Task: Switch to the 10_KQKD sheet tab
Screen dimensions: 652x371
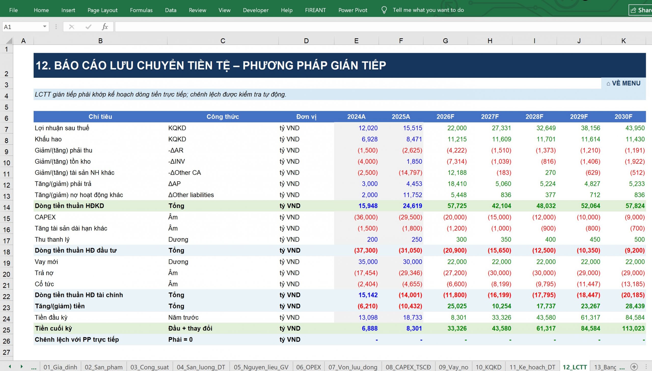Action: pos(488,367)
